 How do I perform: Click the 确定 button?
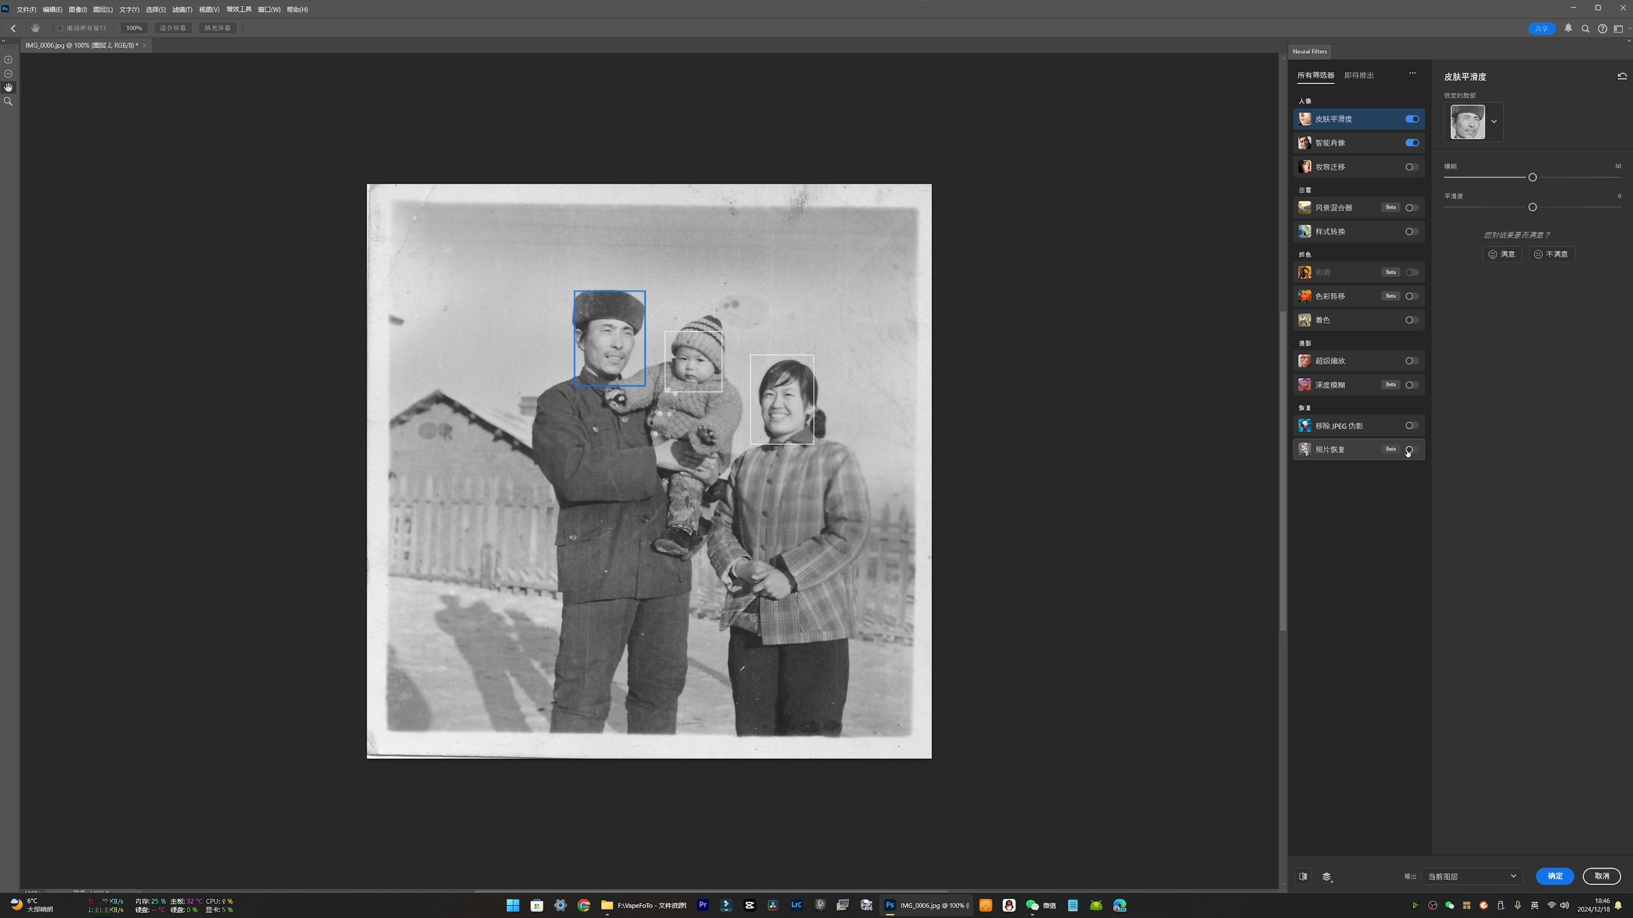(1554, 876)
